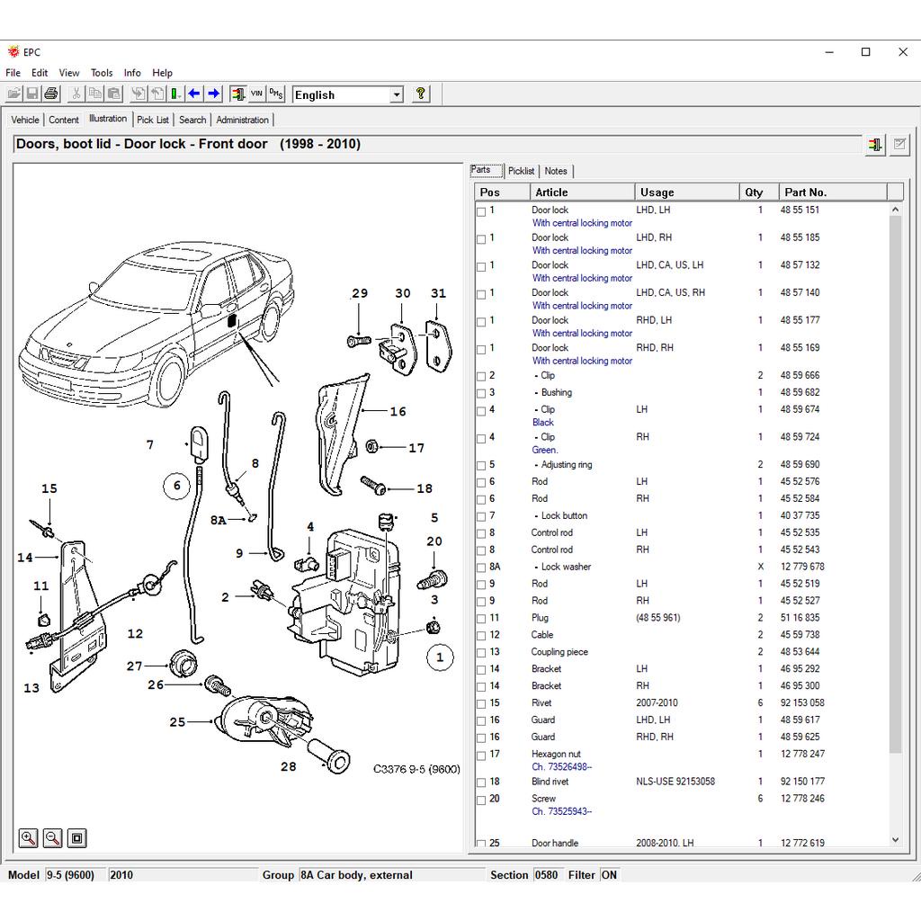Viewport: 921px width, 921px height.
Task: Sort the list by Part No. header
Action: pos(805,192)
